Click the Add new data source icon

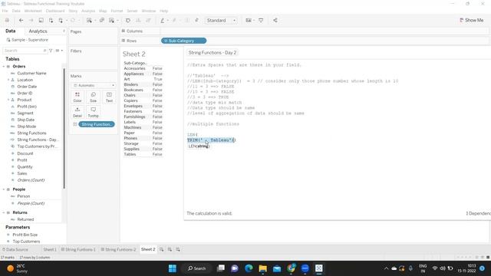(51, 21)
